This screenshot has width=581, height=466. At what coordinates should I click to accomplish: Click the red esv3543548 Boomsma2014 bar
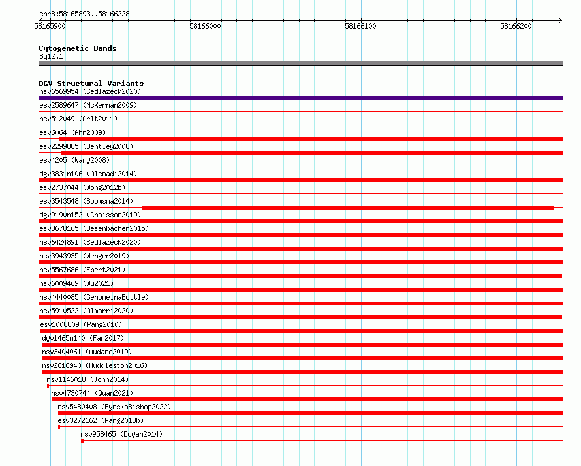(x=348, y=208)
